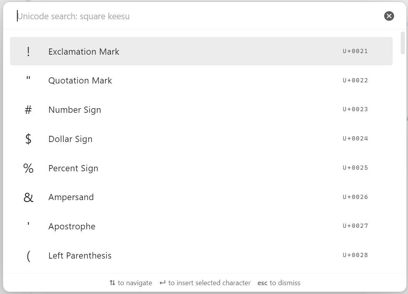Screen dimensions: 408x294
Task: Select the Apostrophe row
Action: 201,226
